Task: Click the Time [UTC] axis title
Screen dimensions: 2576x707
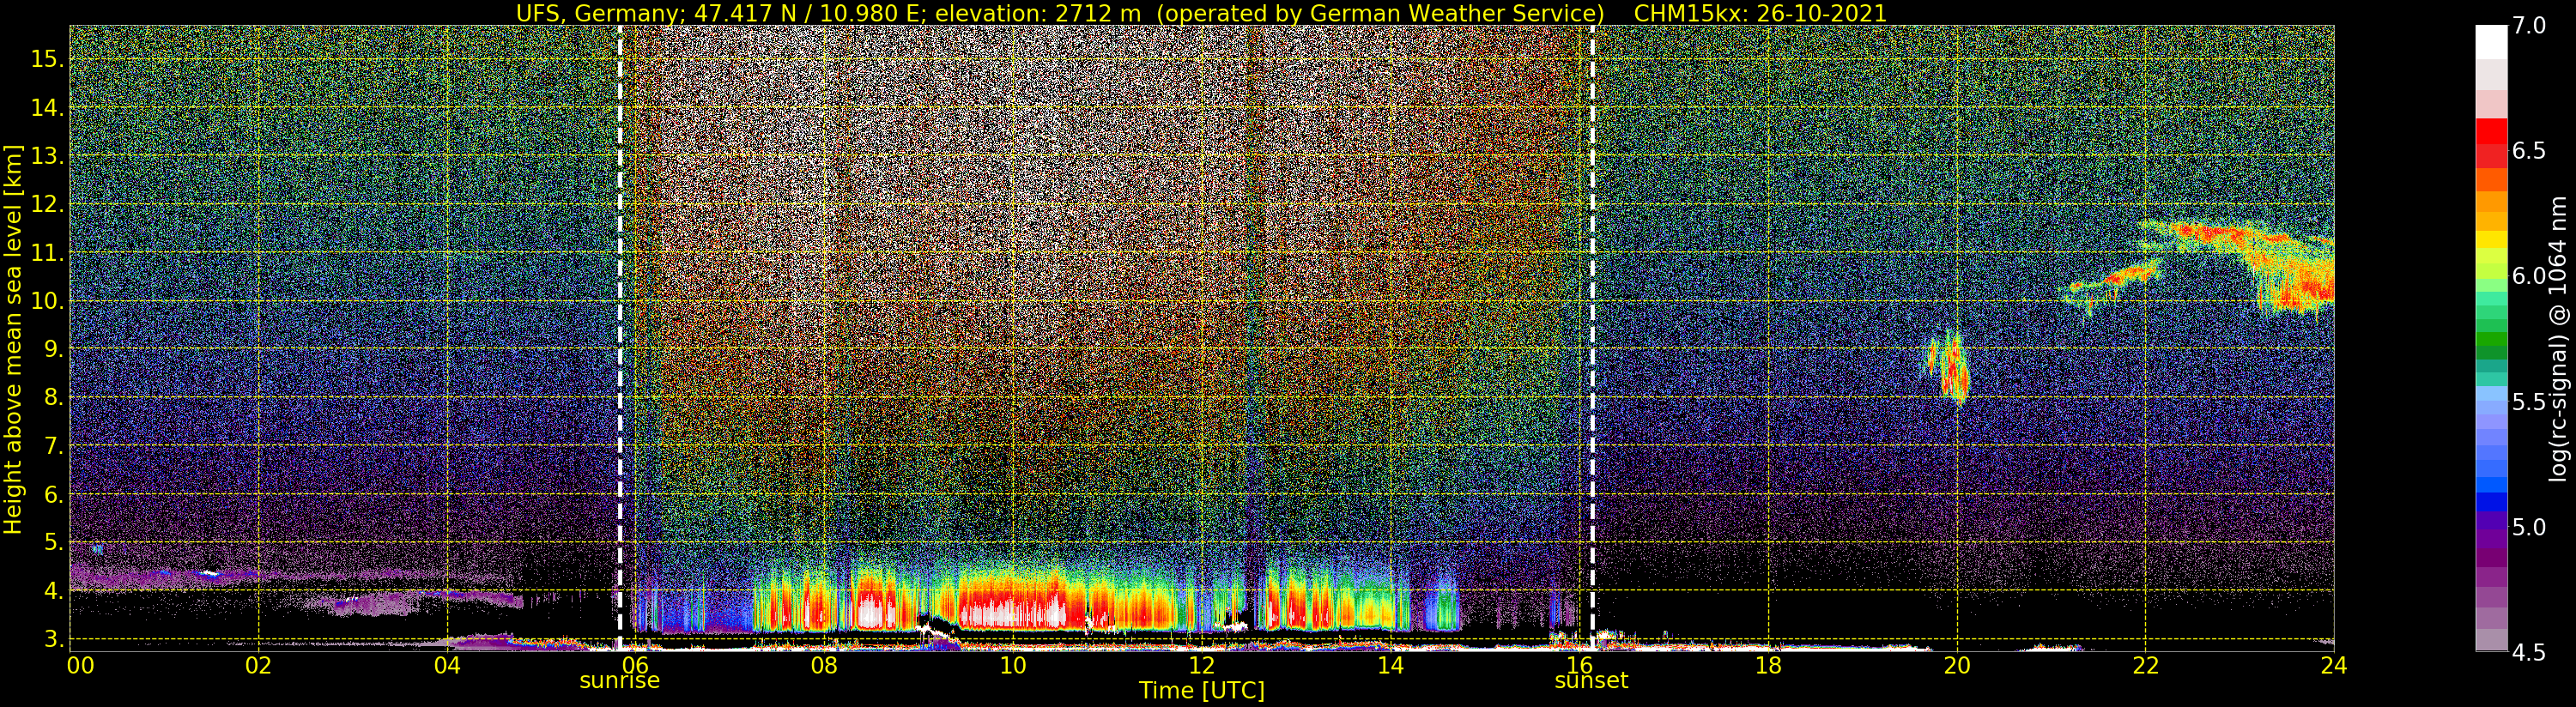Action: (1201, 691)
